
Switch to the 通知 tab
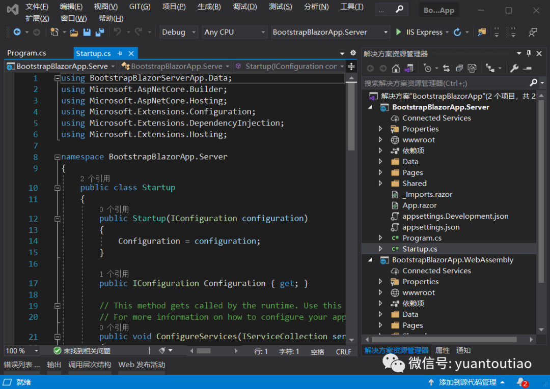click(x=463, y=350)
